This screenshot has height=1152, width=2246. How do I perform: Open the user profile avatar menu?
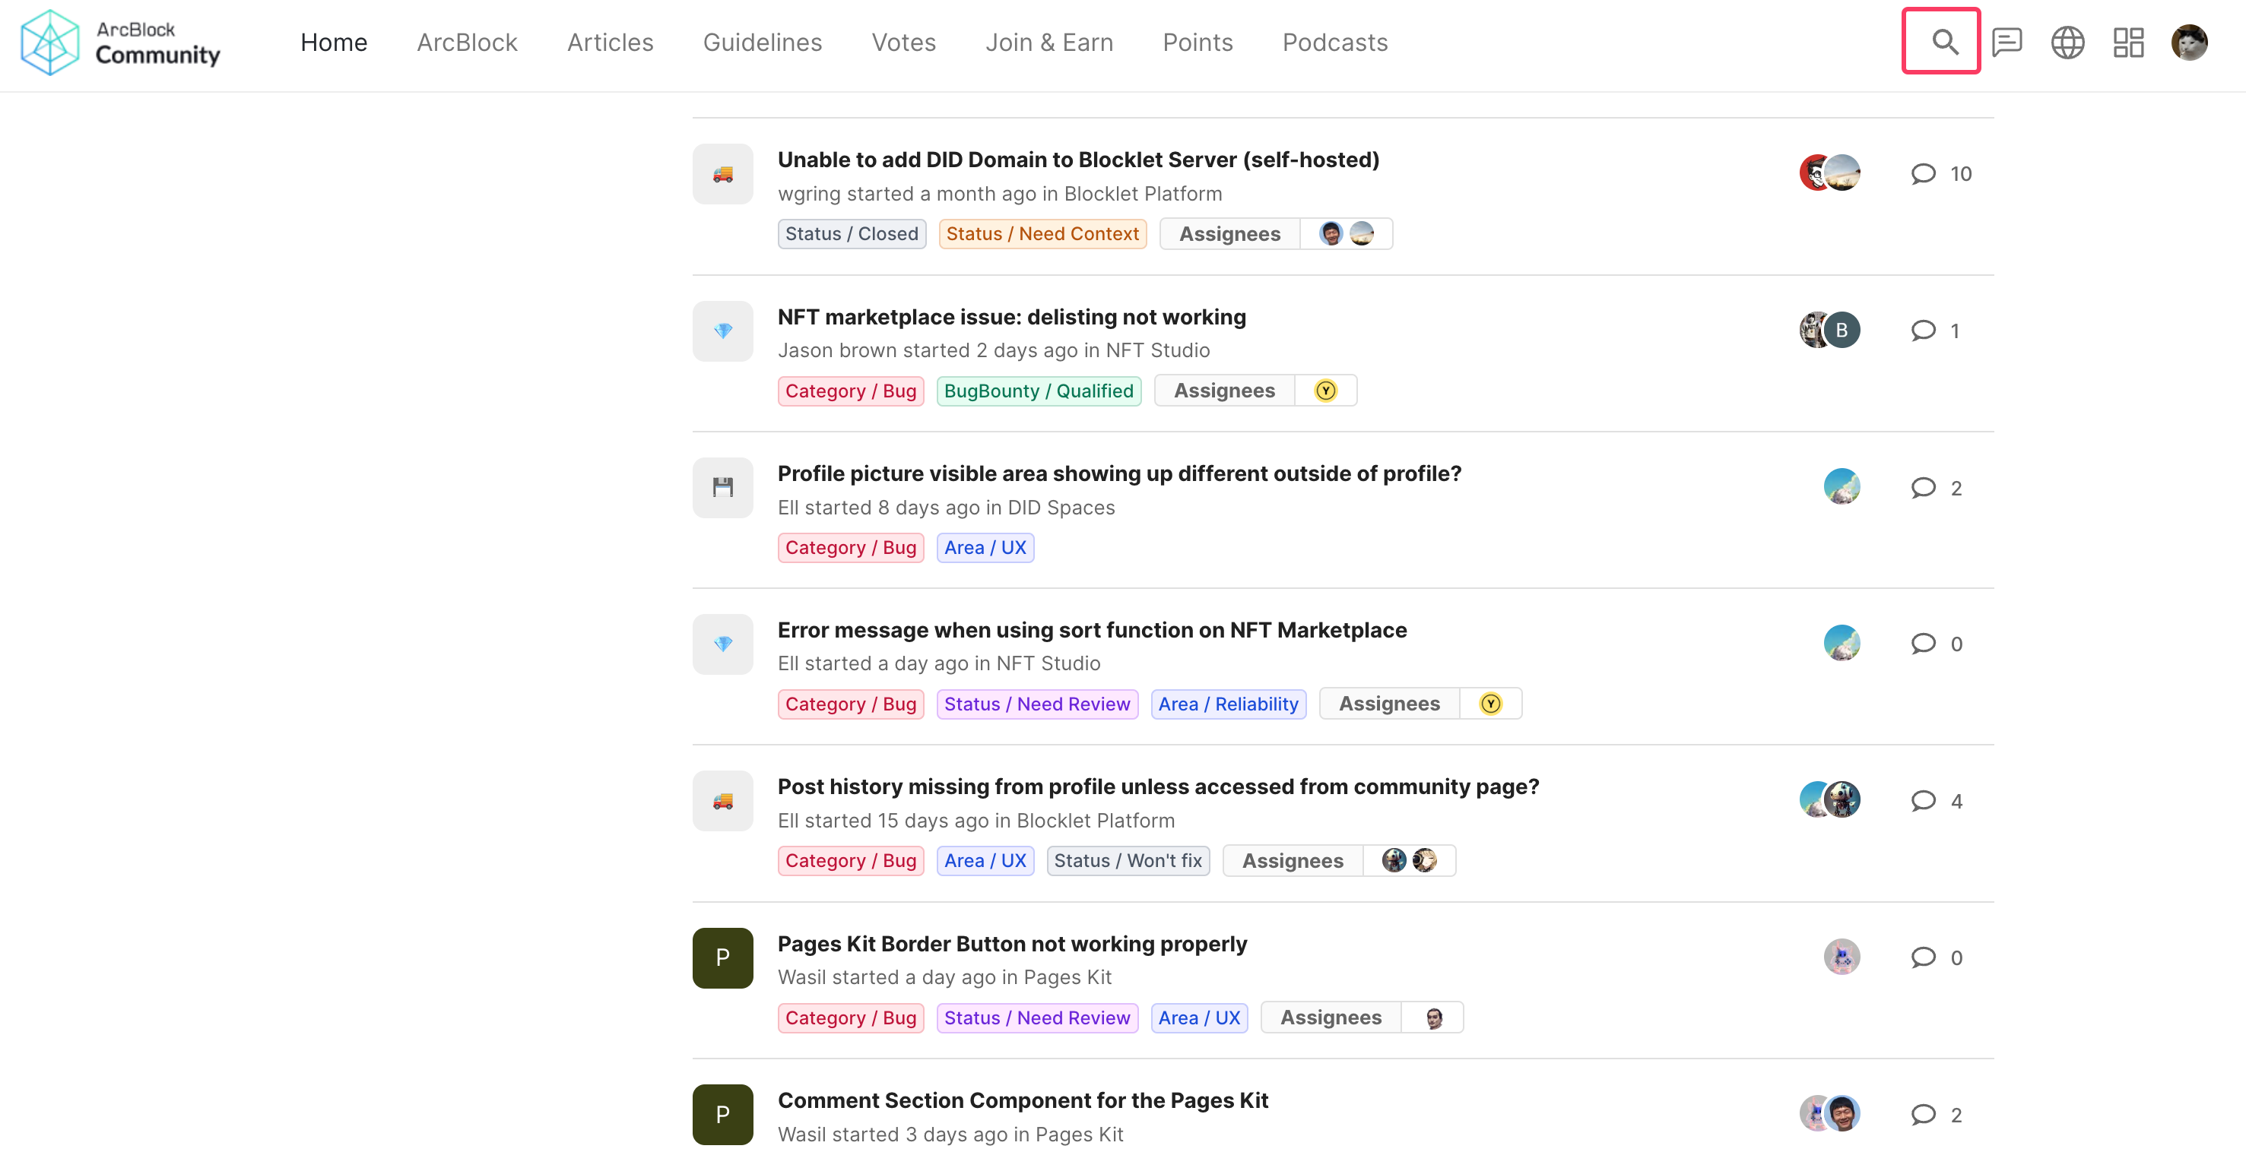tap(2188, 41)
